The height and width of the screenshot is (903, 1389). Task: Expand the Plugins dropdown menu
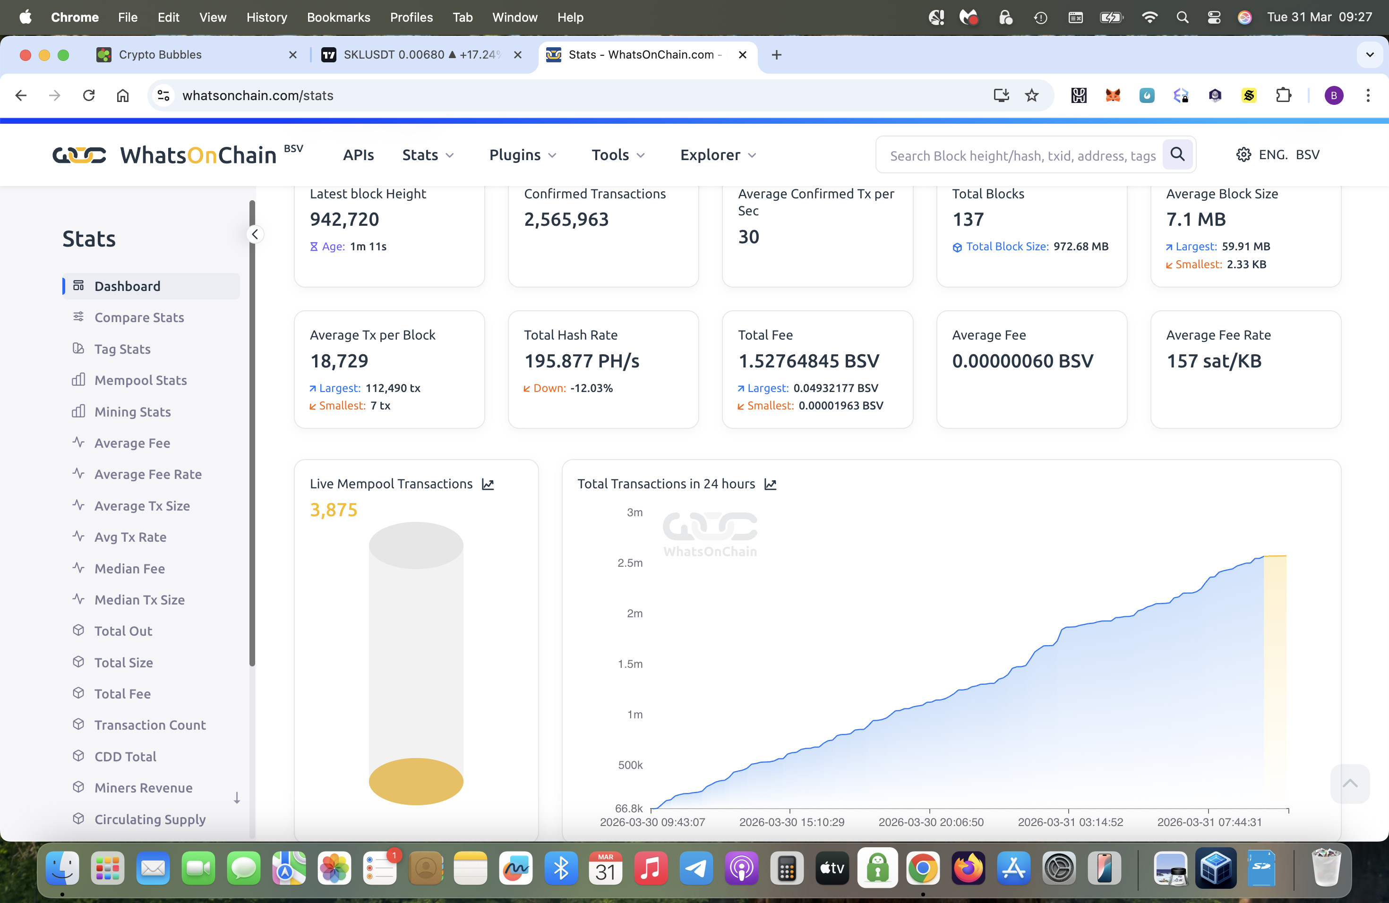click(523, 154)
